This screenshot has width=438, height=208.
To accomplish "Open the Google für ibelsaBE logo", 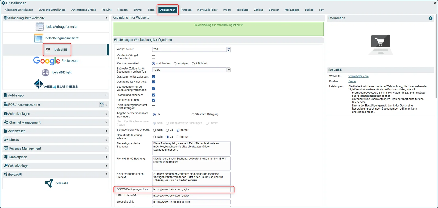I will point(47,61).
